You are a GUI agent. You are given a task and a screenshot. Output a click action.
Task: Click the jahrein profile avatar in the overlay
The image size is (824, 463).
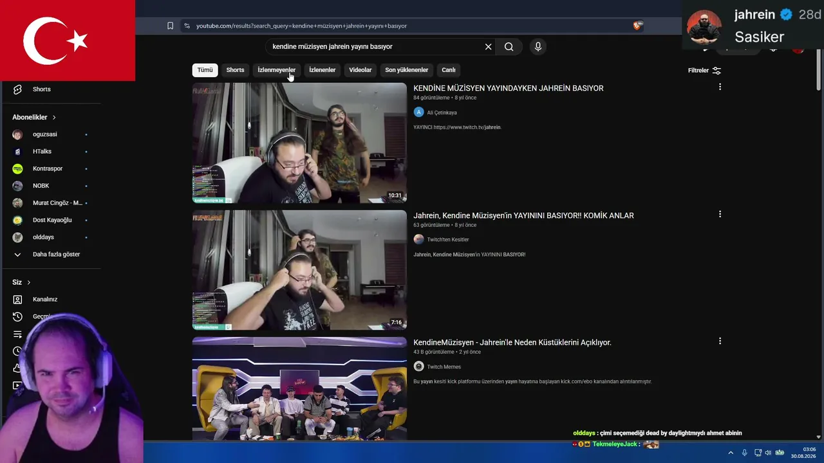pyautogui.click(x=704, y=26)
